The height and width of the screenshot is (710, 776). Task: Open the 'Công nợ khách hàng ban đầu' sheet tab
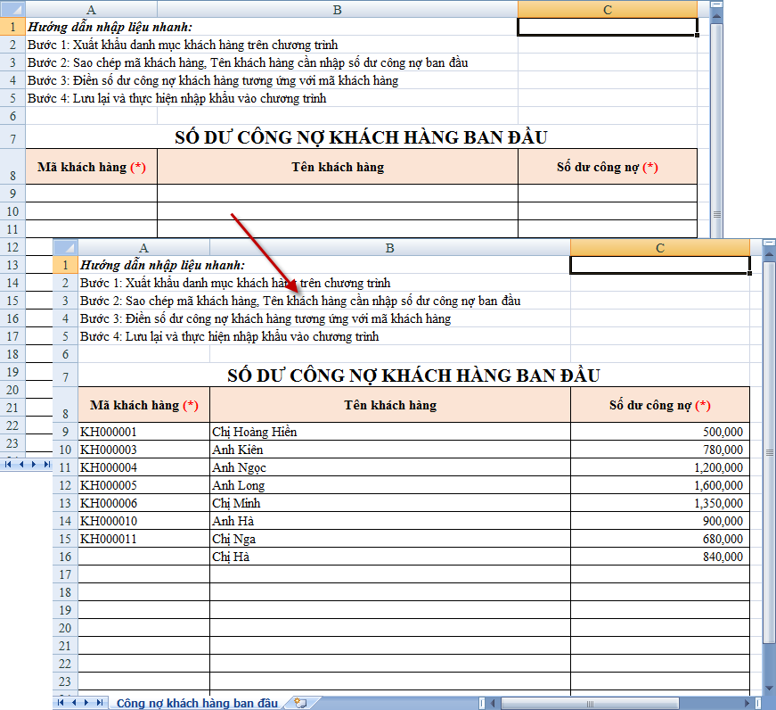197,703
